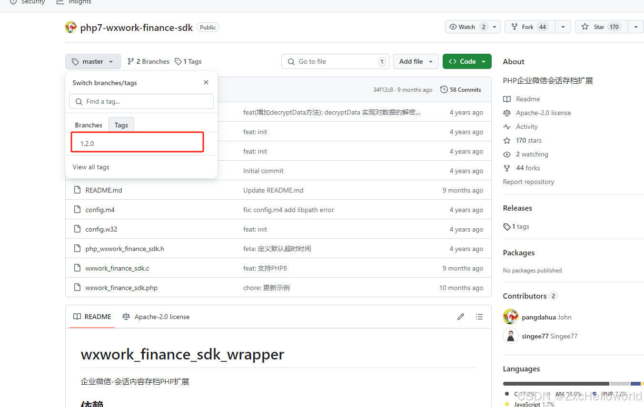Click the file icon beside php_wxwork_finance_sdk.h
The width and height of the screenshot is (644, 407).
pos(78,249)
